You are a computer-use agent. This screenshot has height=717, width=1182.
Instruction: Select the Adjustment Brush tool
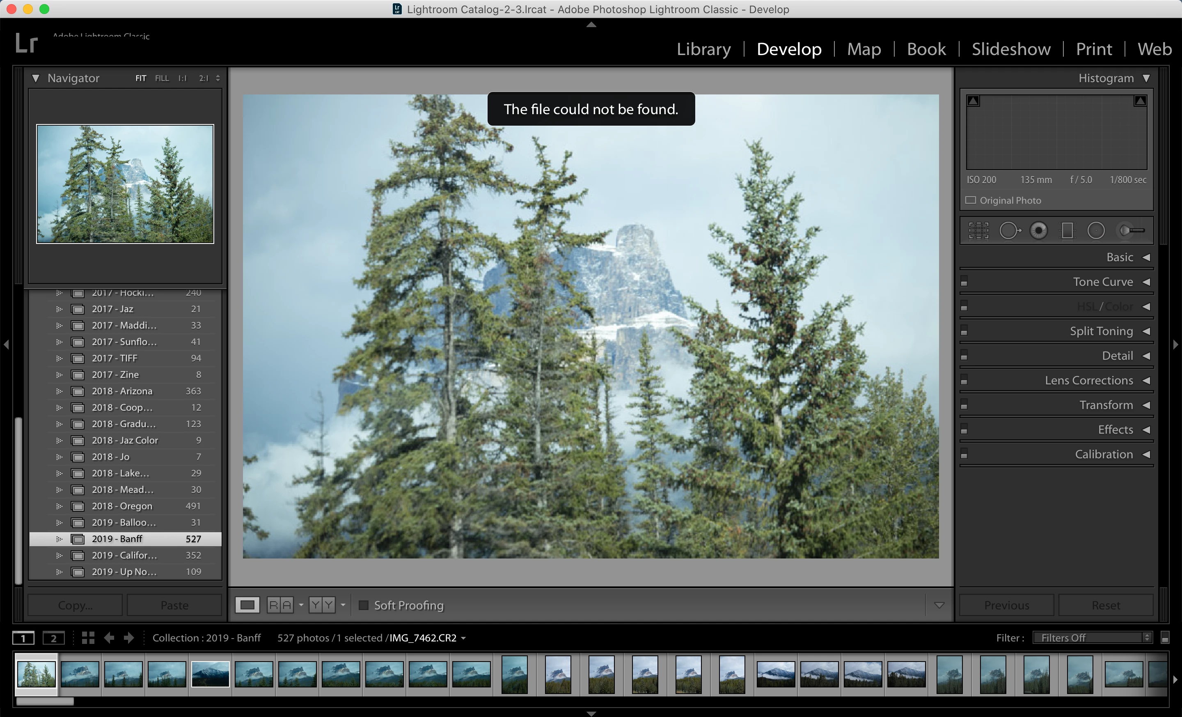[x=1132, y=231]
